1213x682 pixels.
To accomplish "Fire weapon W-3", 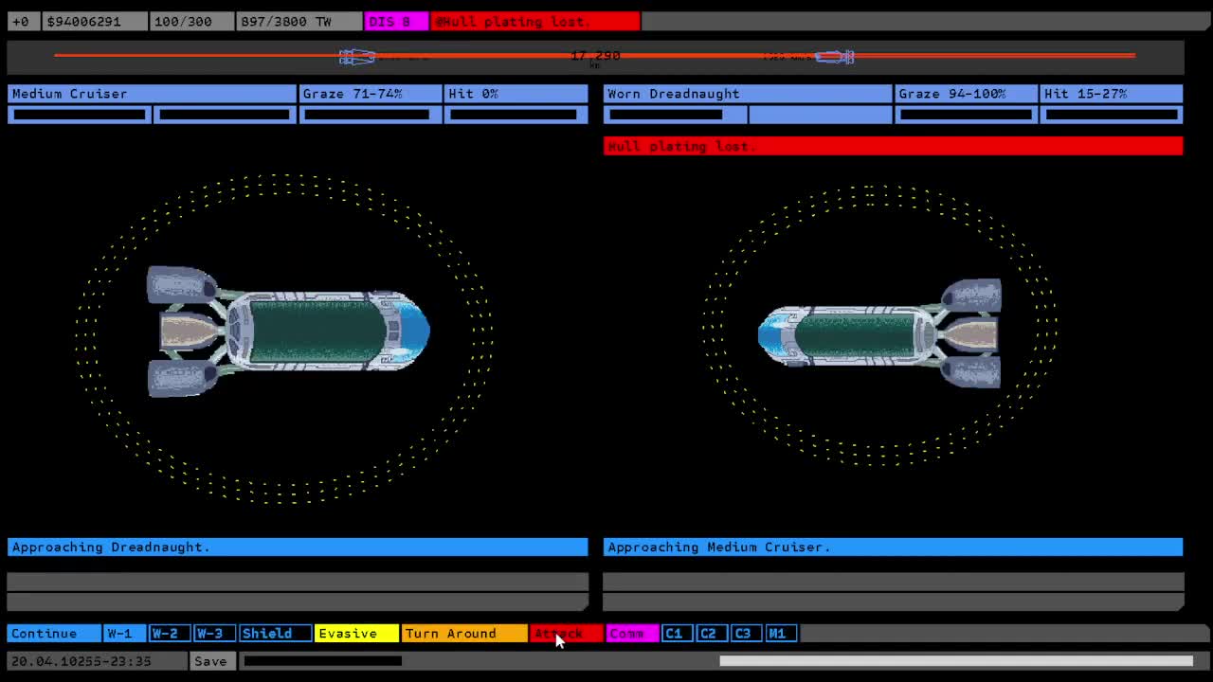I will (x=211, y=634).
